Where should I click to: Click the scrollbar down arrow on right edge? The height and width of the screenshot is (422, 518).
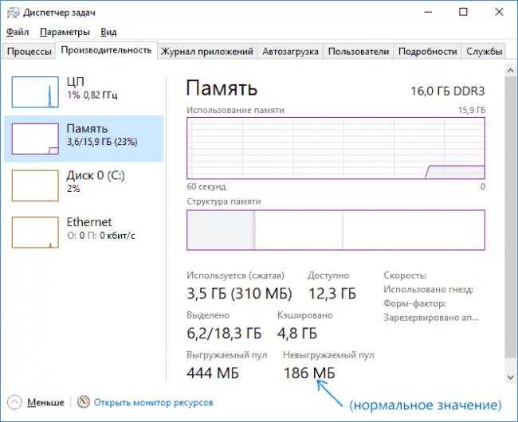coord(510,375)
